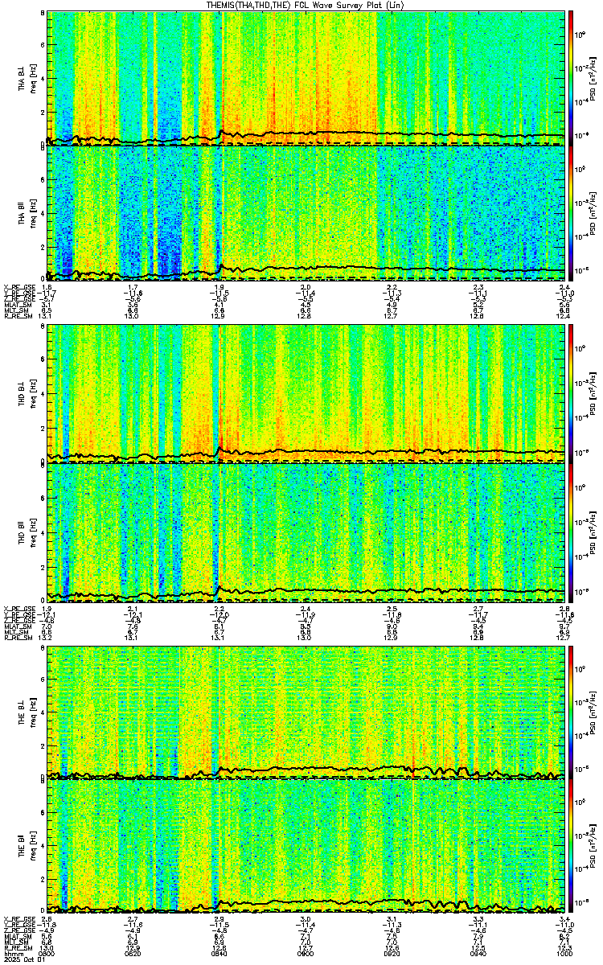Click the PSD color bar beside THE B-perpendicular panel
The width and height of the screenshot is (603, 965).
(x=572, y=712)
